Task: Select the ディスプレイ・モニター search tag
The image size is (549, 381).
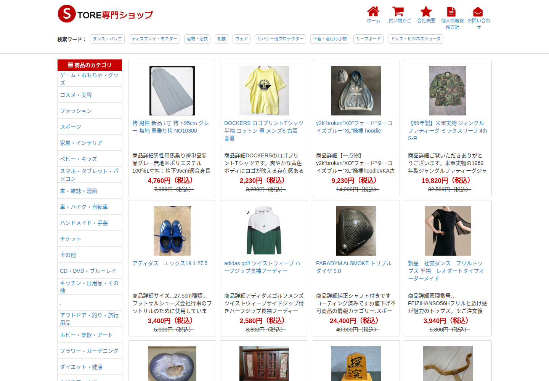Action: (x=154, y=39)
